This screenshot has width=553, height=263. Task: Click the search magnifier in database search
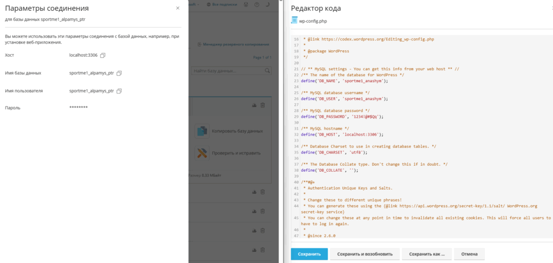(267, 70)
